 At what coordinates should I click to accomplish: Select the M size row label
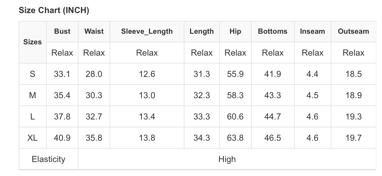[32, 95]
